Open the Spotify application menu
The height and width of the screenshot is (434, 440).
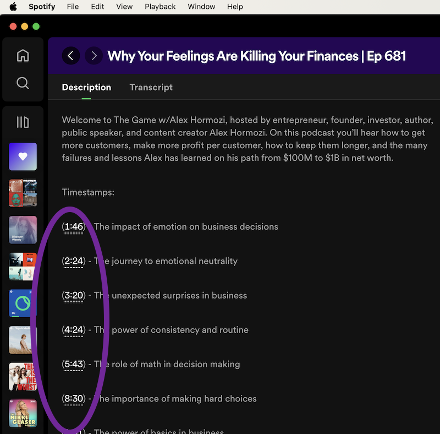click(42, 7)
